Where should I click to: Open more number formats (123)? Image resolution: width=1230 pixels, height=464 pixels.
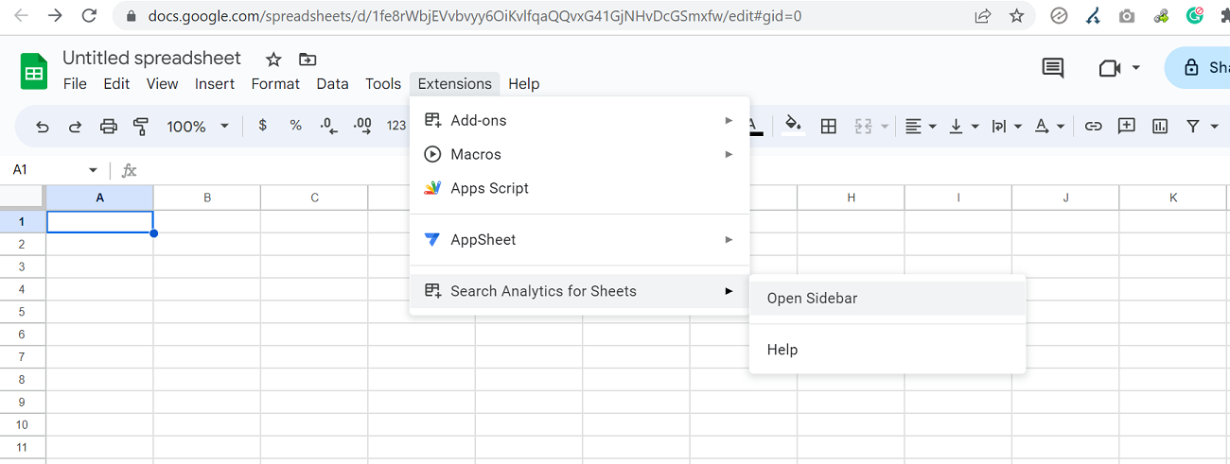coord(396,126)
